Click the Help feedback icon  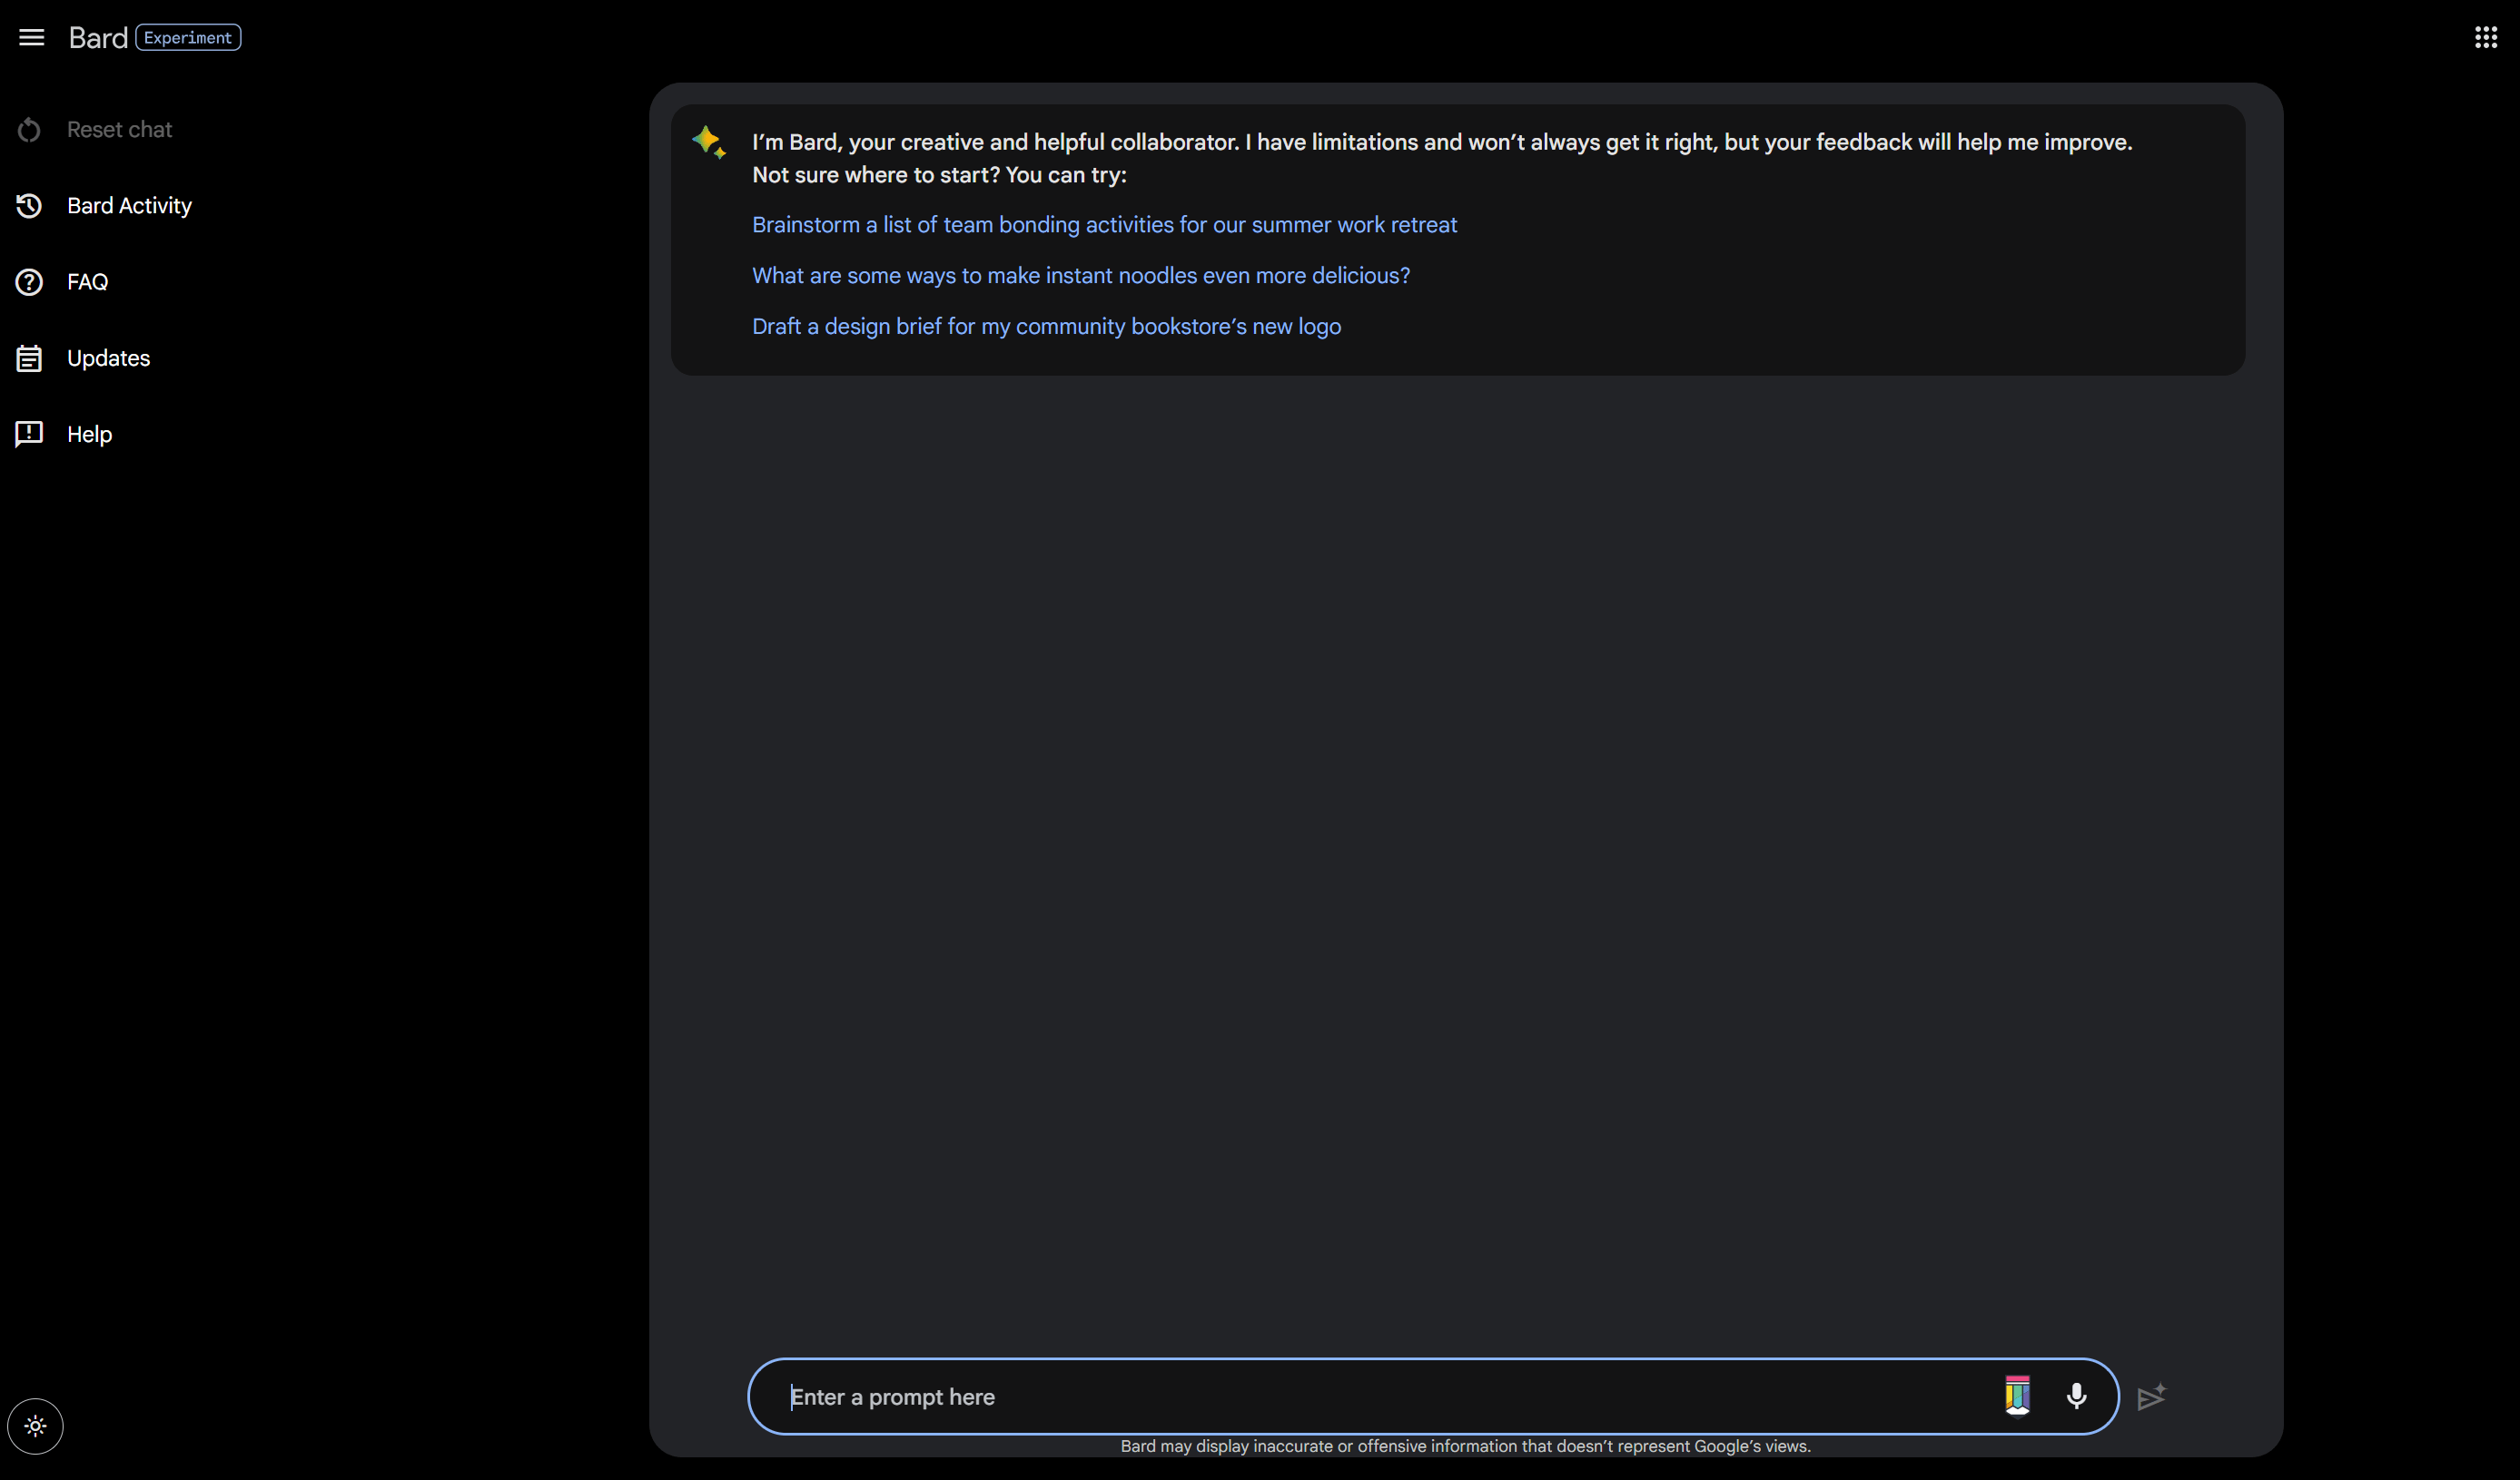click(x=29, y=434)
